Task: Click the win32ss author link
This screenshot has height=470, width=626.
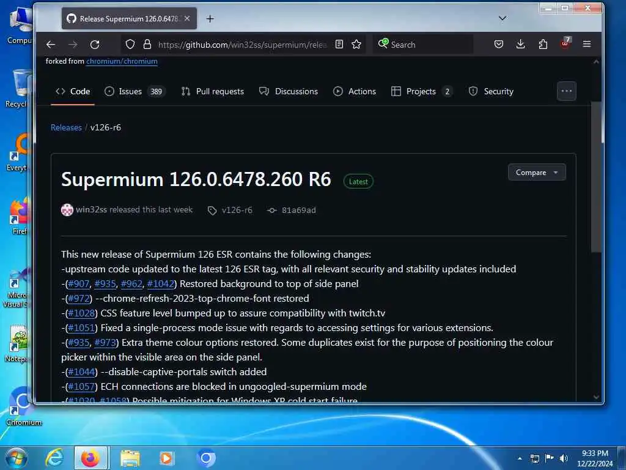Action: (x=92, y=210)
